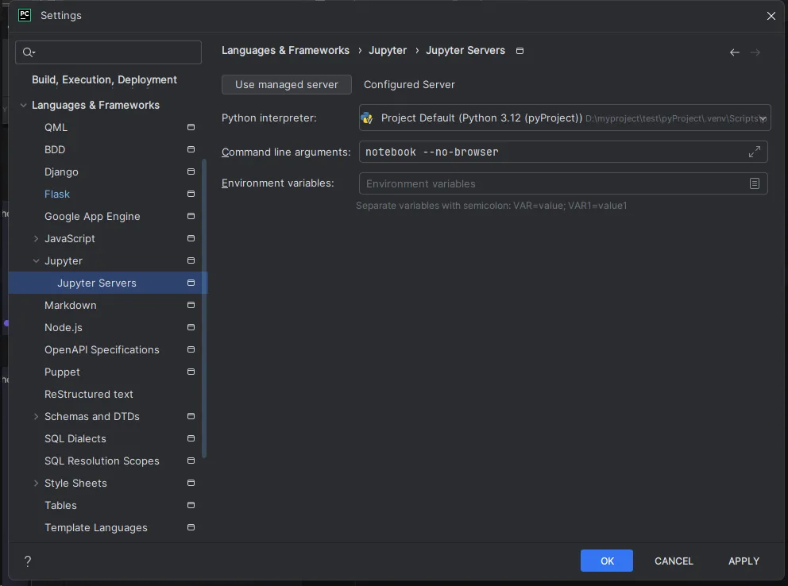Open Django settings in the tree

click(x=61, y=172)
